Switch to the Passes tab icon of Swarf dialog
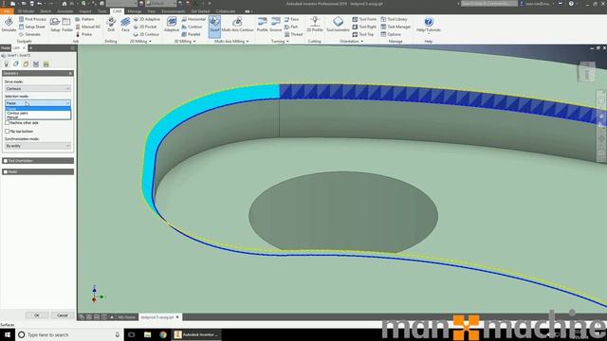Image resolution: width=607 pixels, height=341 pixels. click(x=36, y=64)
